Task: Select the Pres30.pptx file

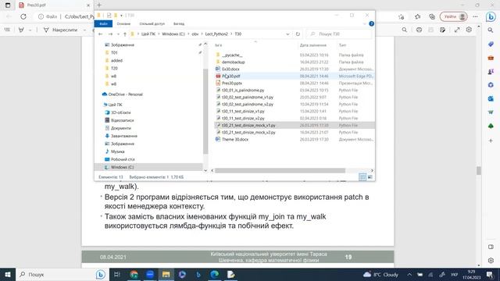Action: (232, 84)
